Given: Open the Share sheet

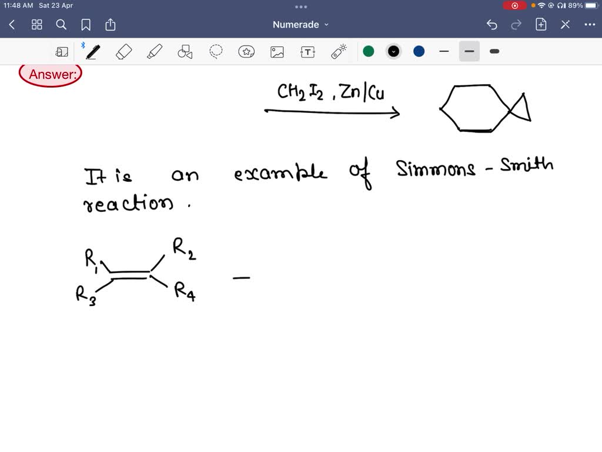Looking at the screenshot, I should tap(110, 25).
